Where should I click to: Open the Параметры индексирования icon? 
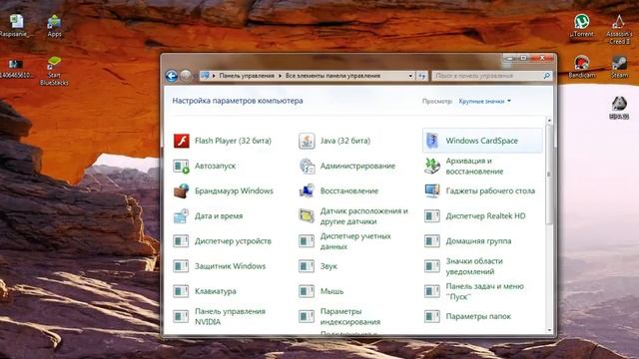[307, 317]
